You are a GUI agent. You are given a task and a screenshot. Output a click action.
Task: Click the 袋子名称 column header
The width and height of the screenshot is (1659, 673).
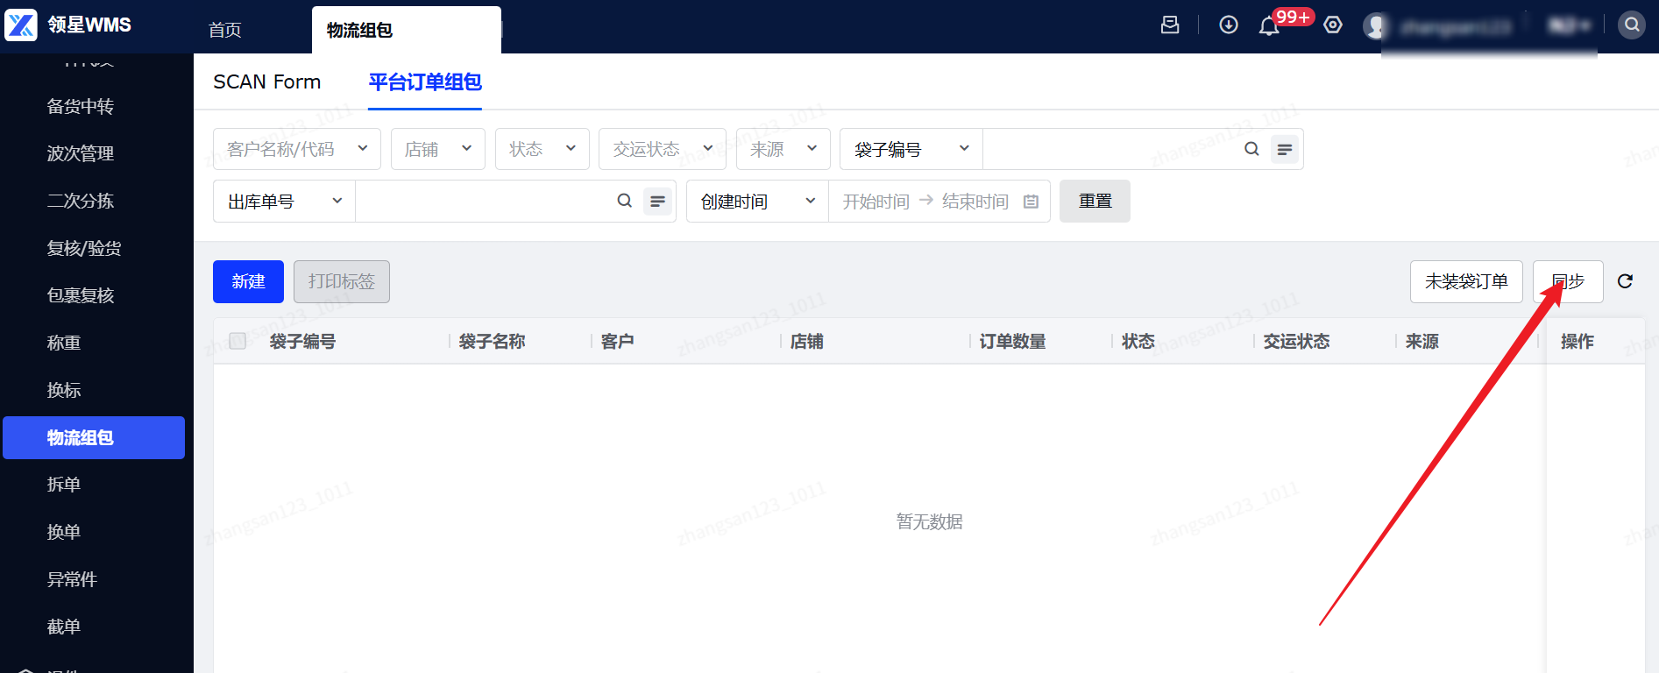point(492,341)
